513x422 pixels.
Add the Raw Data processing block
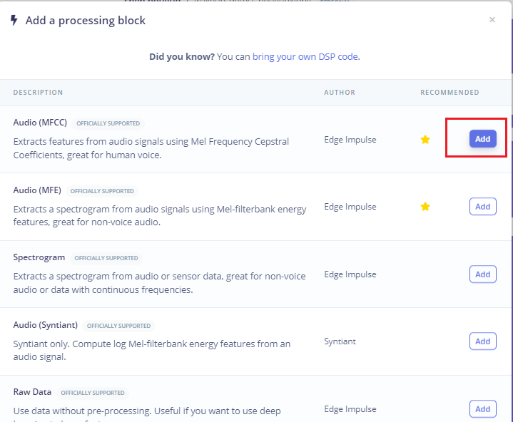pos(482,408)
